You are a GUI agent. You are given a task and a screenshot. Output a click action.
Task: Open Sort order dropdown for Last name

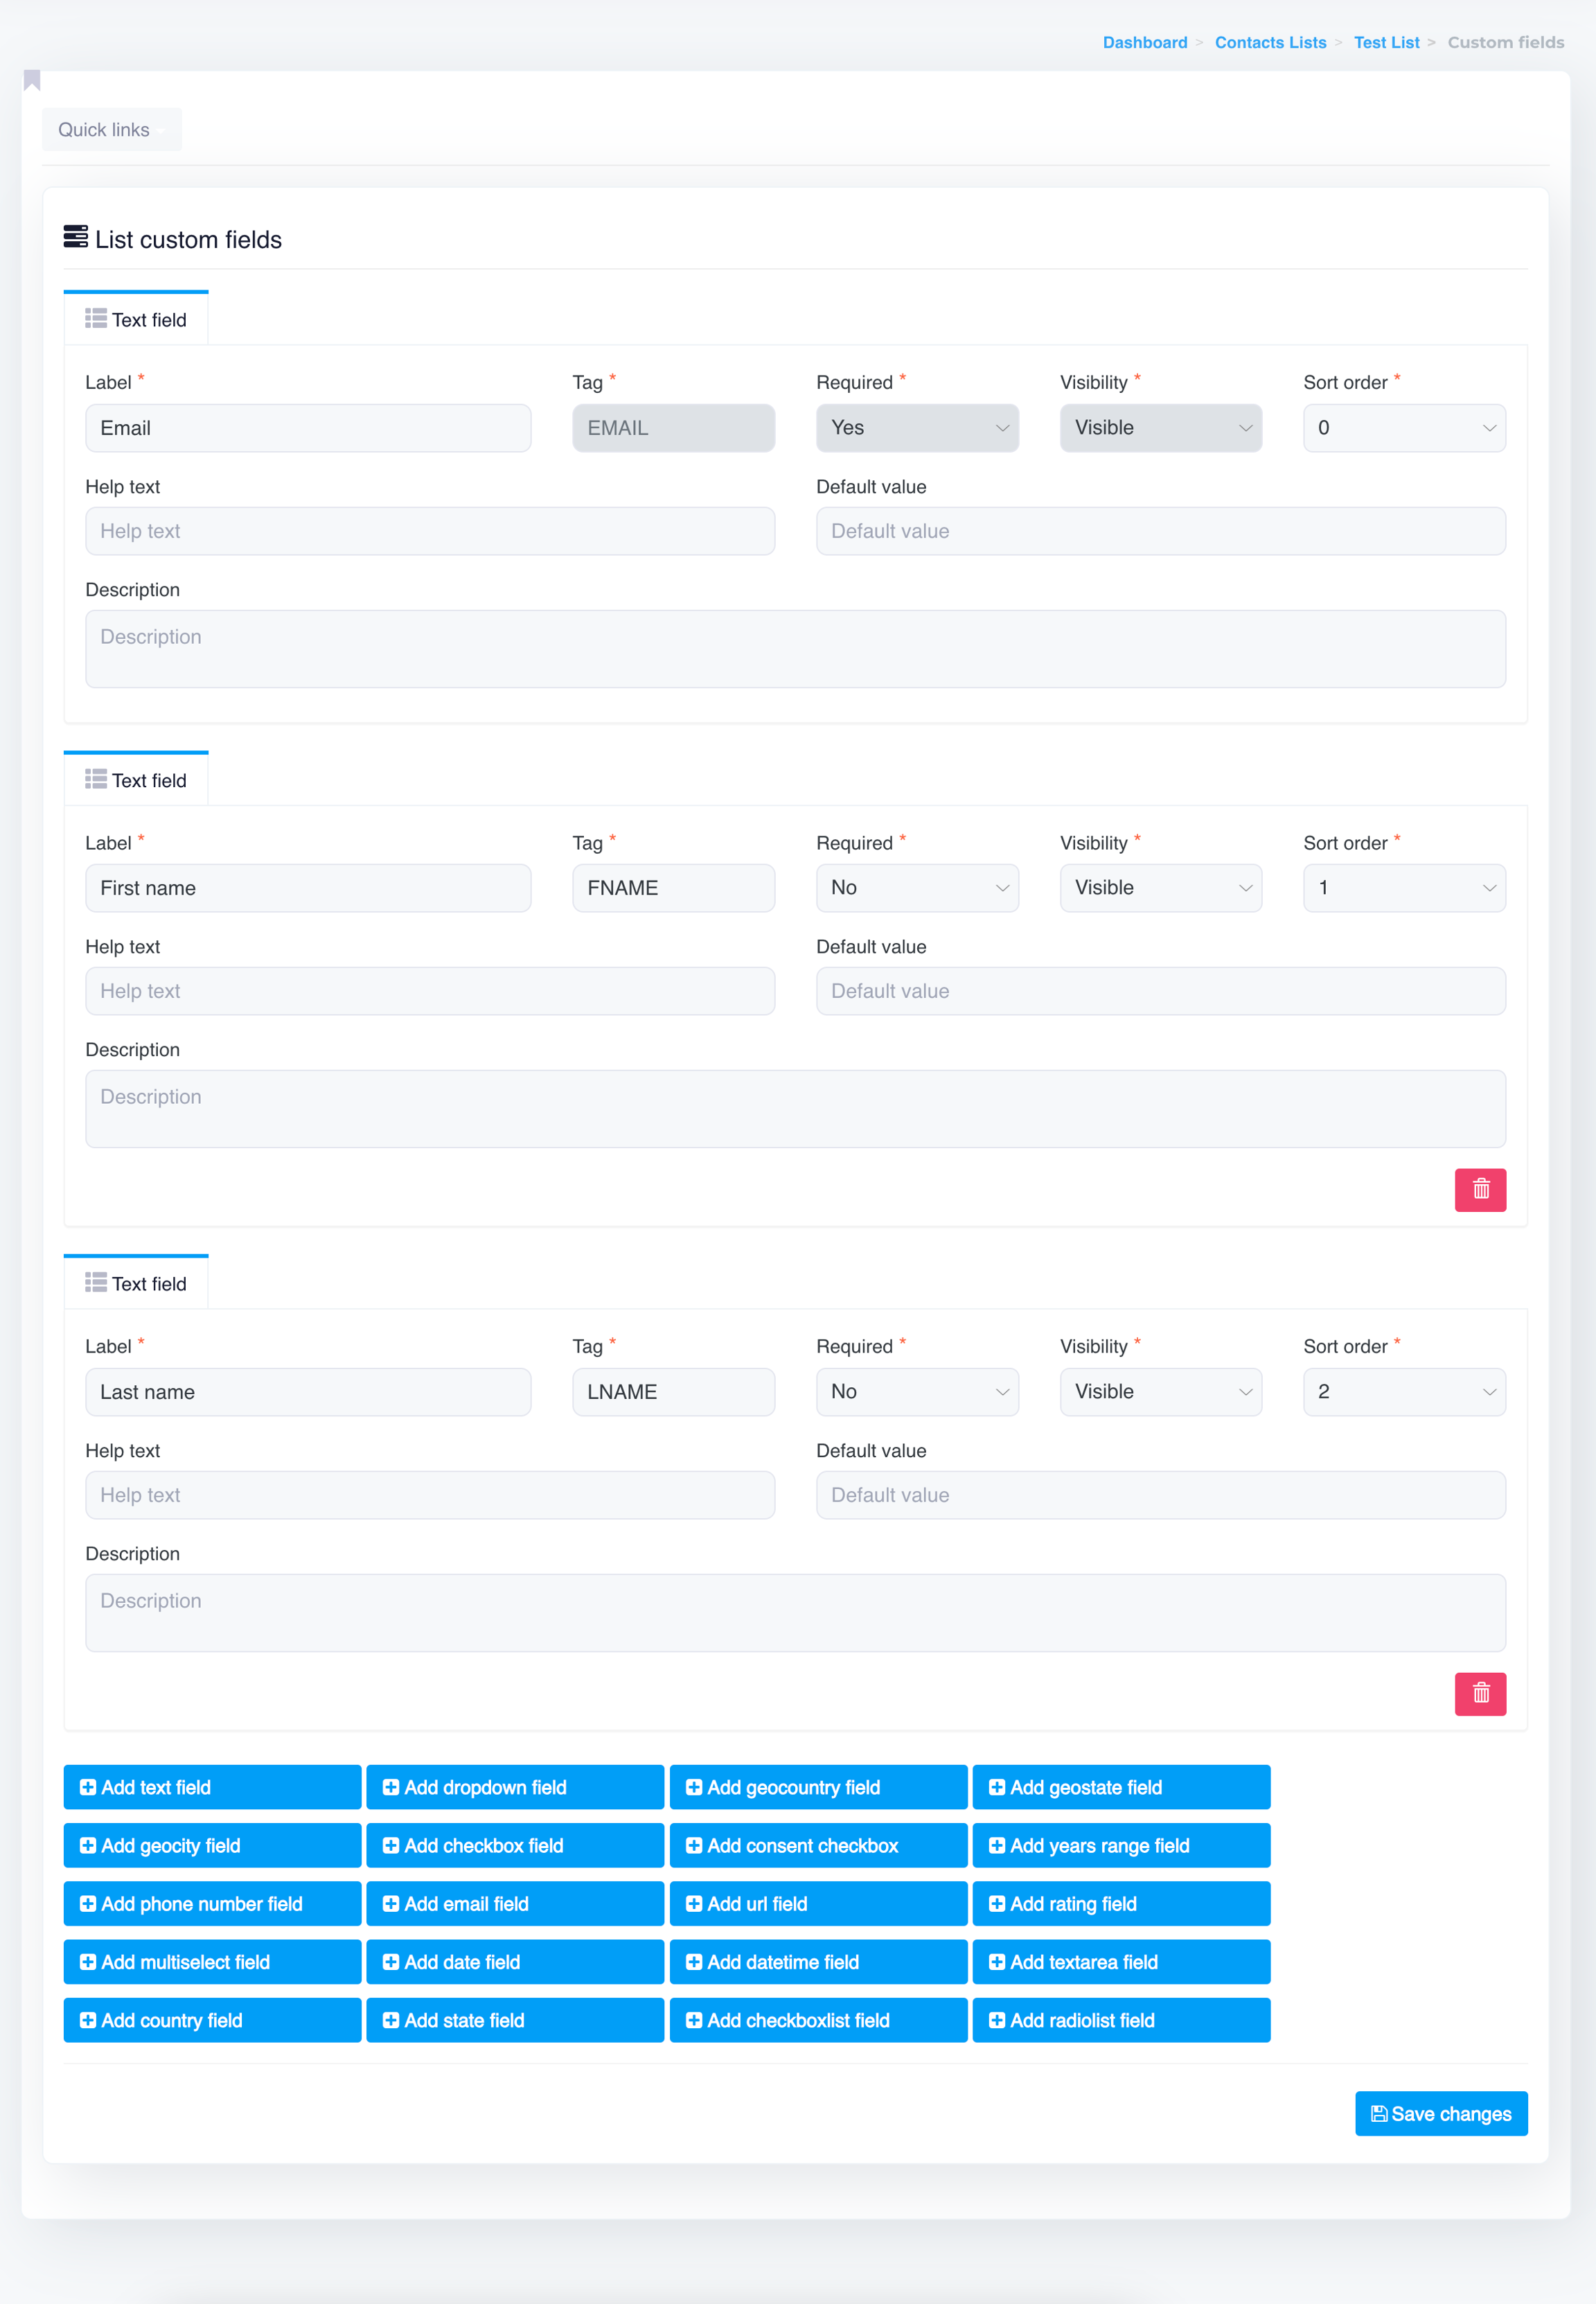[x=1403, y=1391]
